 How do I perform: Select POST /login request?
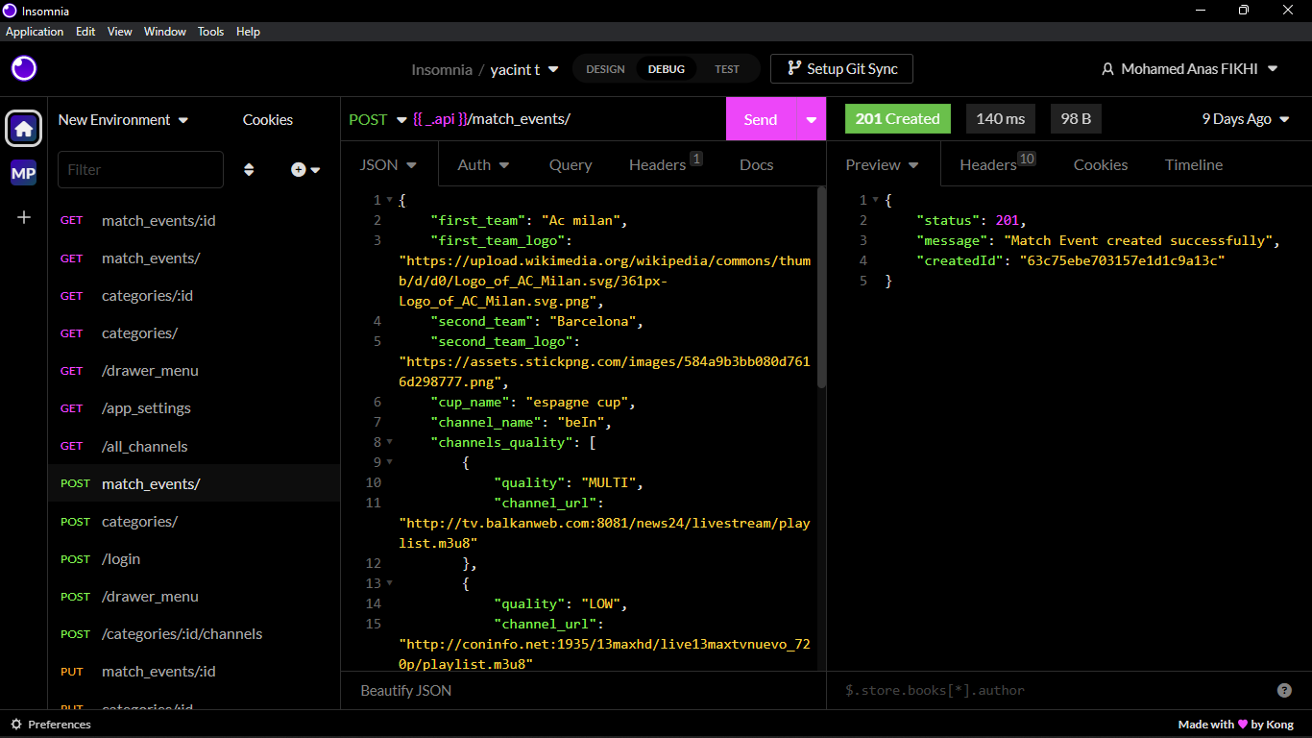(194, 559)
